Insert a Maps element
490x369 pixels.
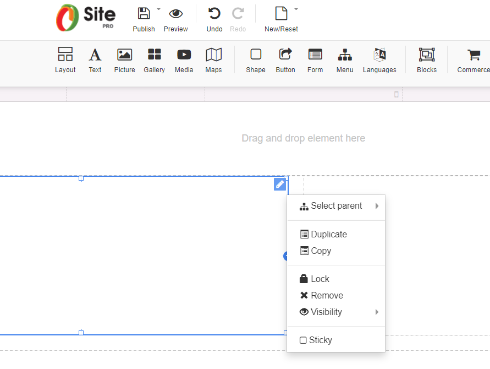click(213, 59)
